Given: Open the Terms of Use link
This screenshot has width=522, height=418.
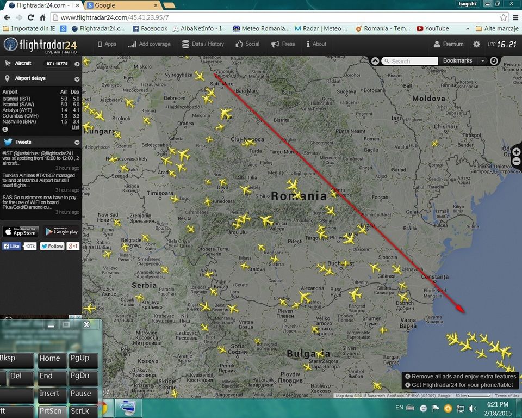Looking at the screenshot, I should pyautogui.click(x=507, y=396).
